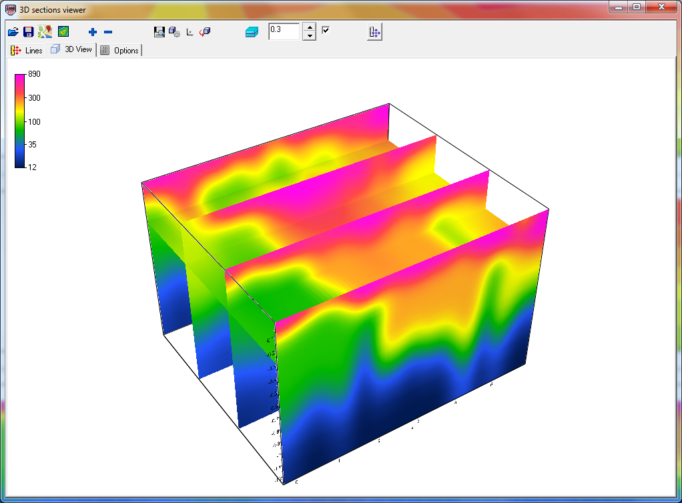Open the map location pin icon
This screenshot has height=503, width=682.
pos(45,32)
